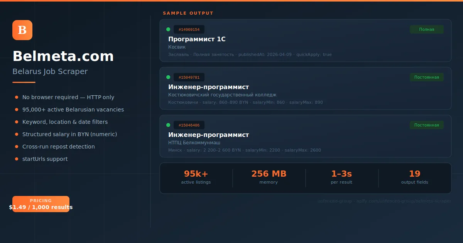Click the orange Belmeta B logo icon
The image size is (463, 243).
pyautogui.click(x=22, y=30)
